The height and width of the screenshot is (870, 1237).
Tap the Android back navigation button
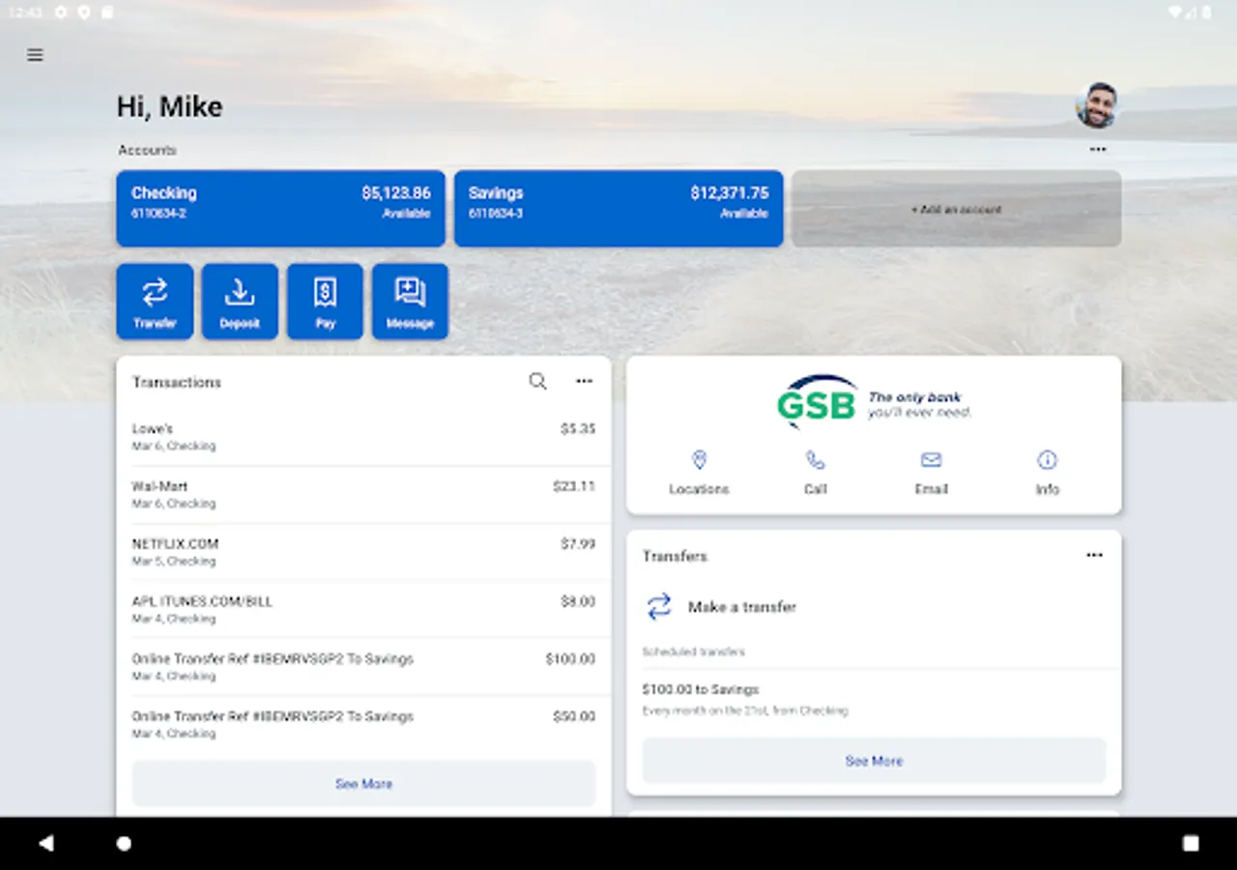46,843
